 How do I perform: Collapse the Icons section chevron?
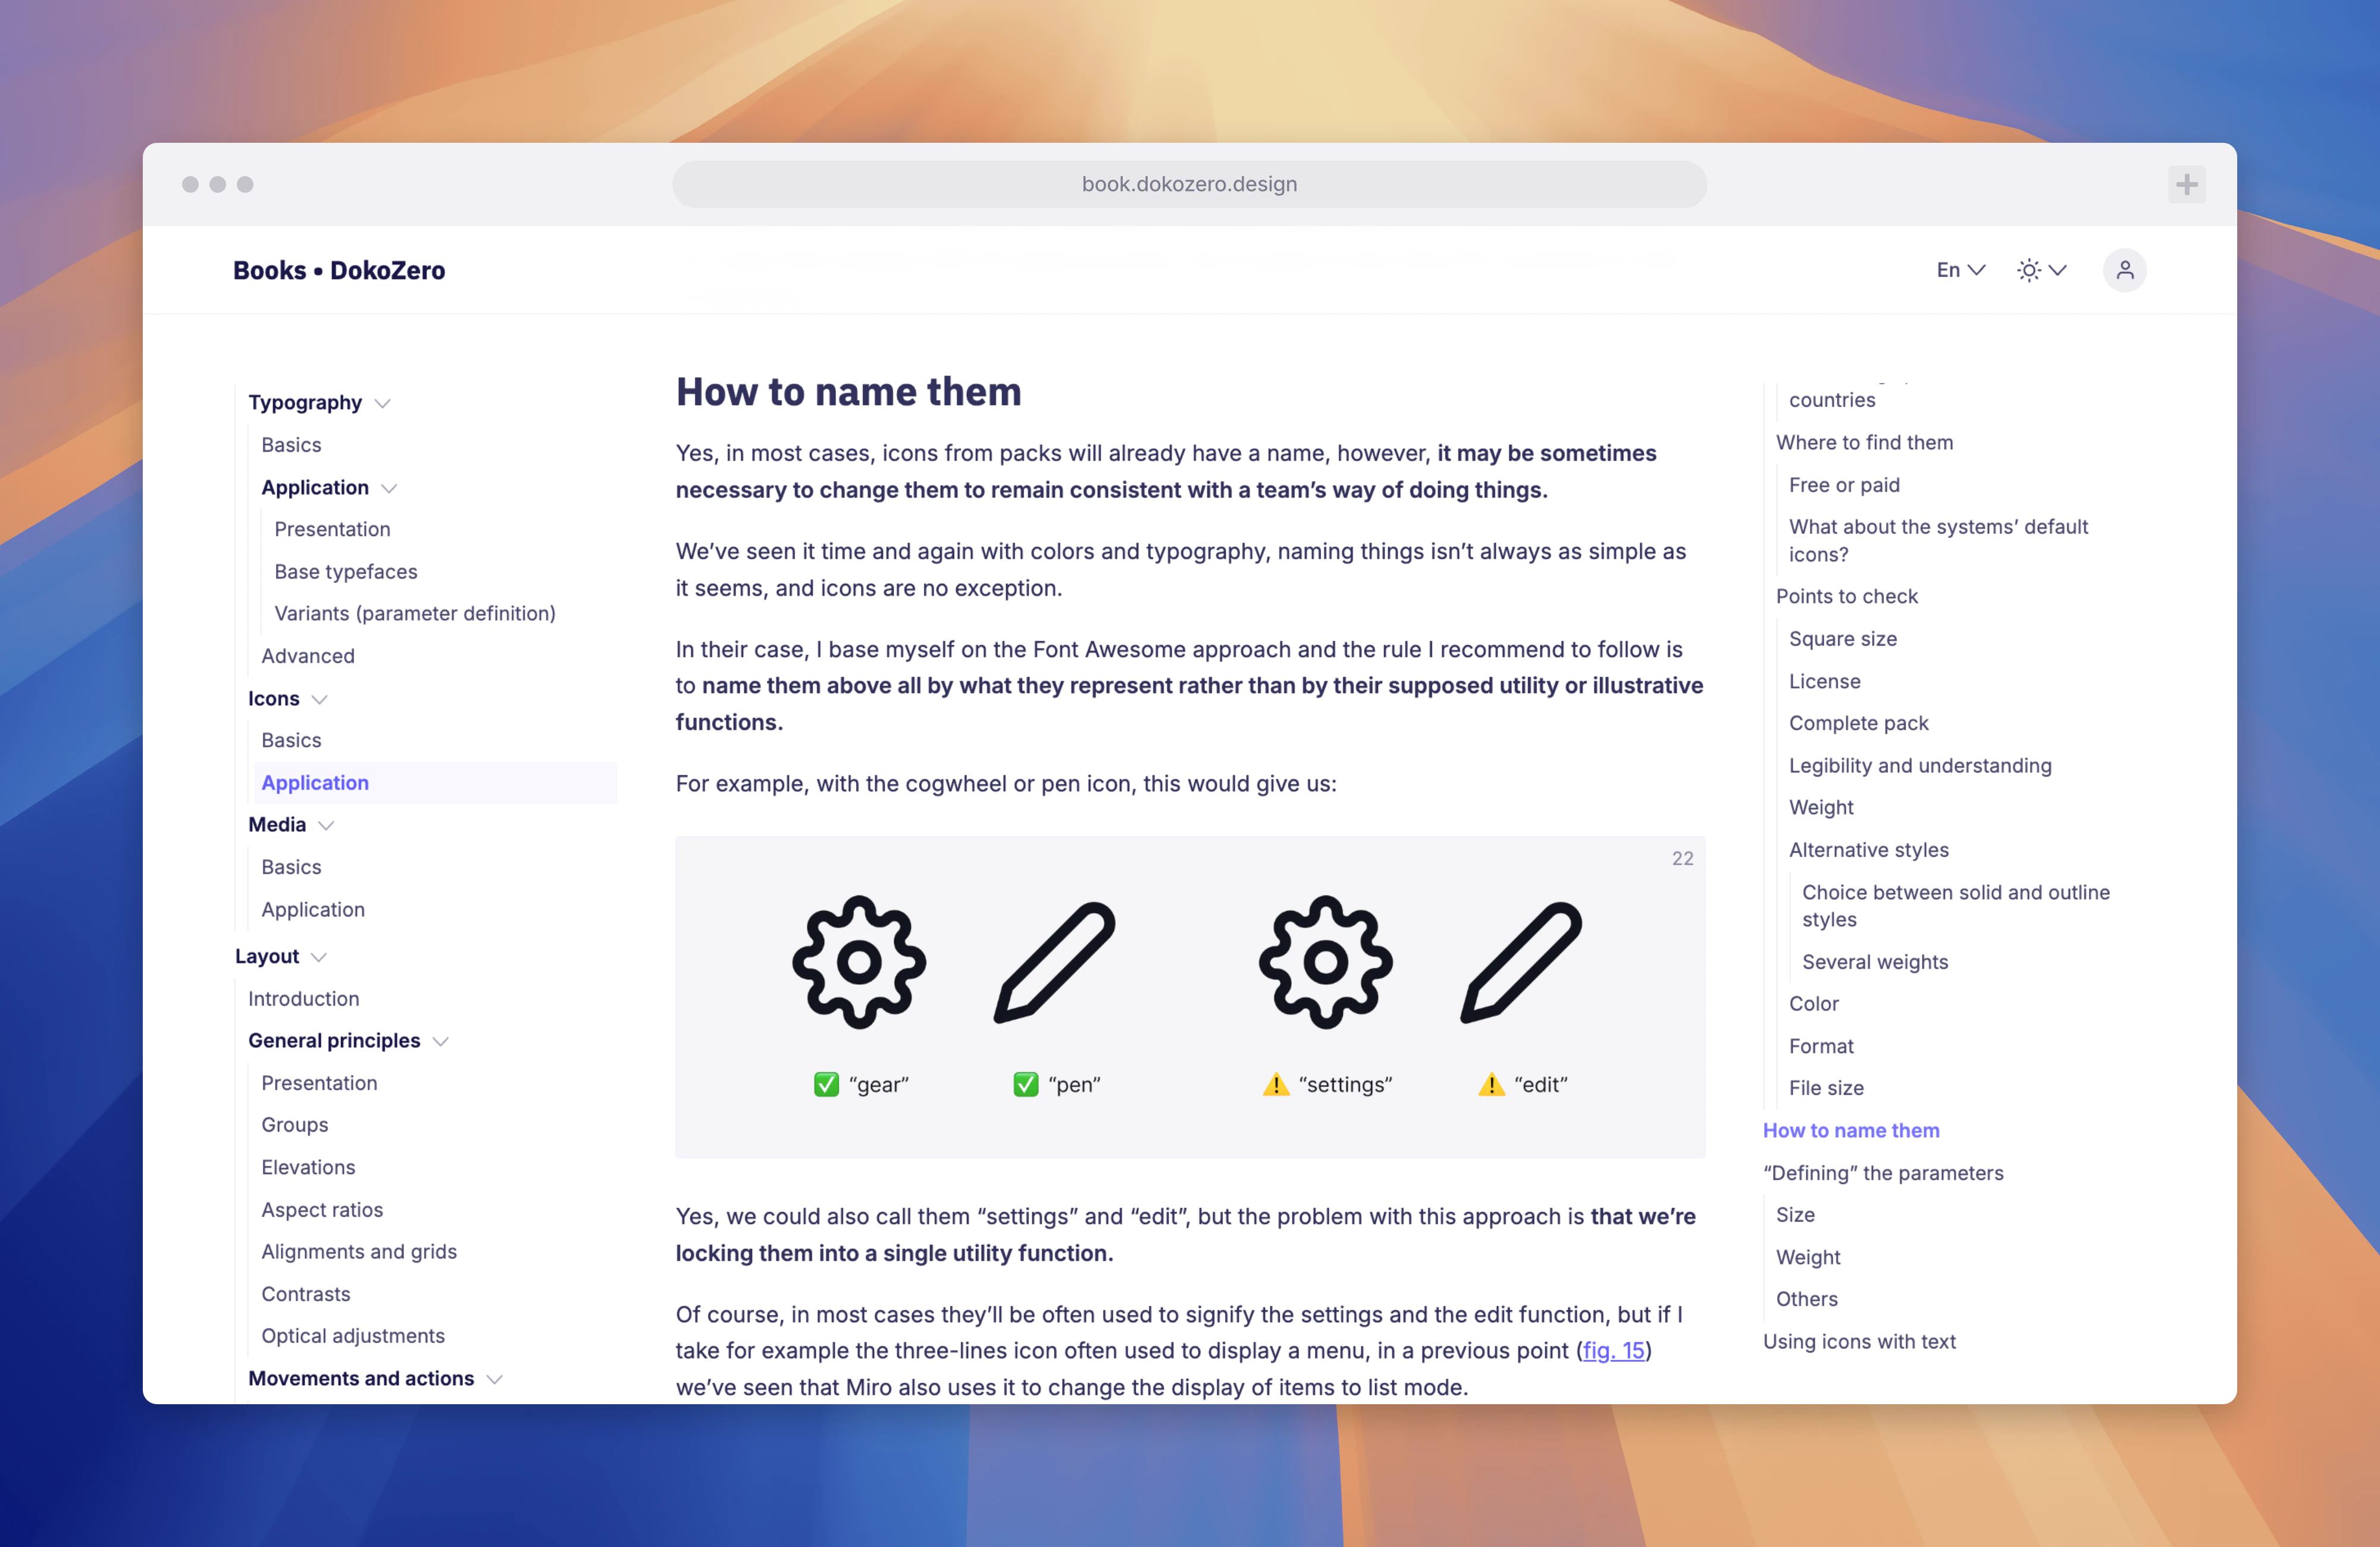click(x=319, y=699)
